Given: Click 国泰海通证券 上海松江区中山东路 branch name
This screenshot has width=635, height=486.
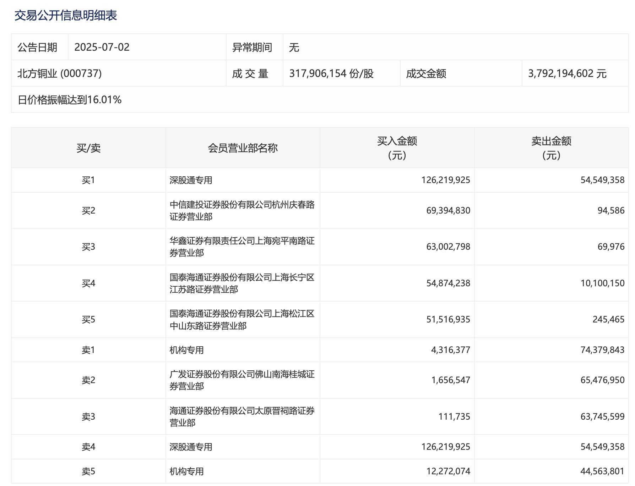Looking at the screenshot, I should (242, 320).
